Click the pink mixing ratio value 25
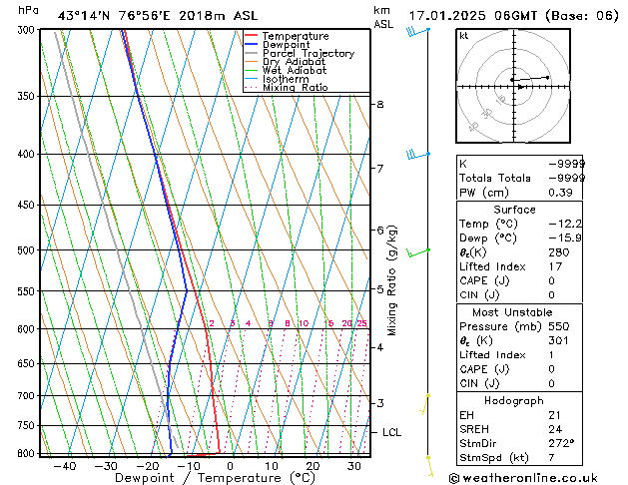The height and width of the screenshot is (485, 628). 362,323
